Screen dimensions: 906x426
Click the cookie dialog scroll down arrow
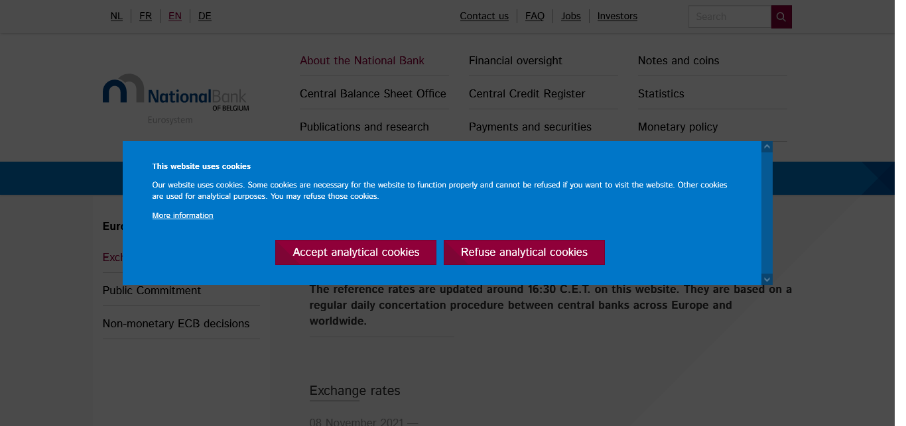click(x=767, y=280)
